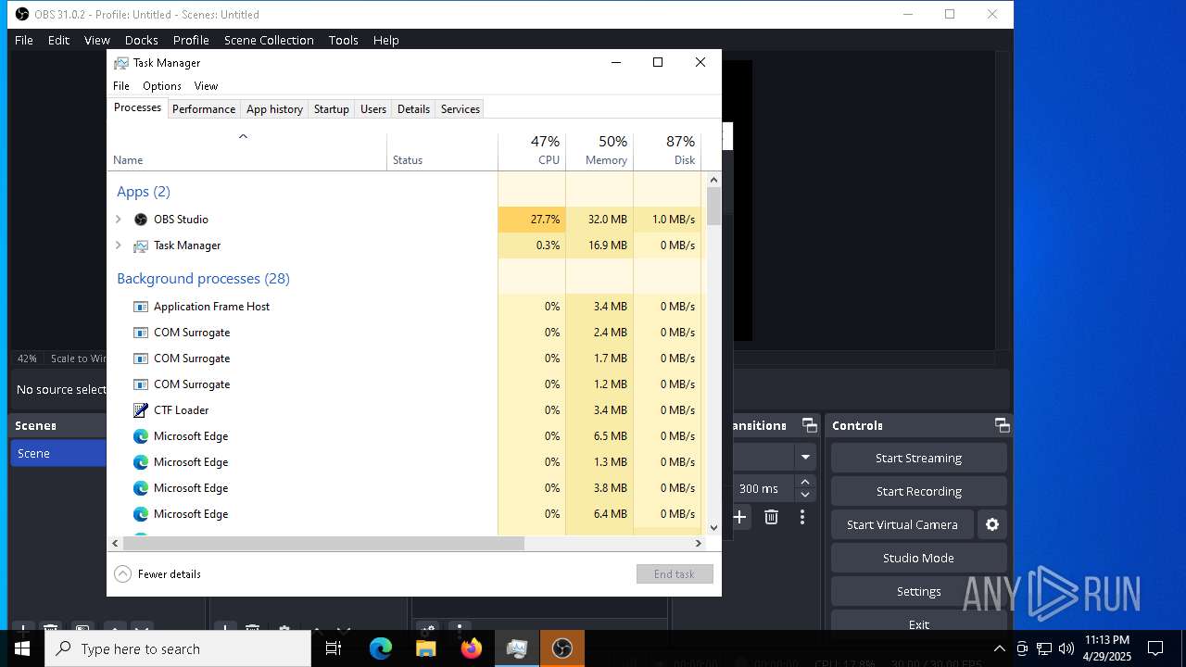Click the Exit button in OBS
Screen dimensions: 1186x667
pyautogui.click(x=918, y=623)
